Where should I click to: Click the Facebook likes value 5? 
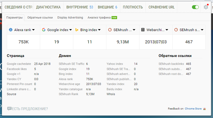point(35,69)
